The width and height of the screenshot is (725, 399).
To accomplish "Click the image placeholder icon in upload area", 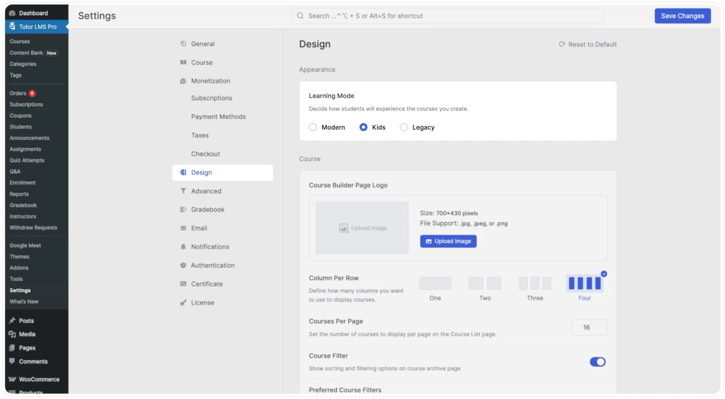I will pos(343,228).
